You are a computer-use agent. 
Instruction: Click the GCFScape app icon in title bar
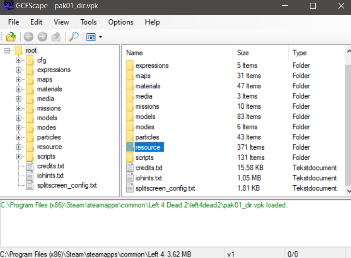9,5
